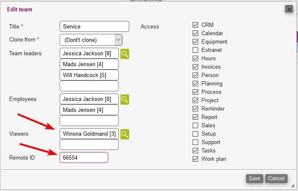Click the Title field containing Service
The width and height of the screenshot is (298, 191).
94,27
